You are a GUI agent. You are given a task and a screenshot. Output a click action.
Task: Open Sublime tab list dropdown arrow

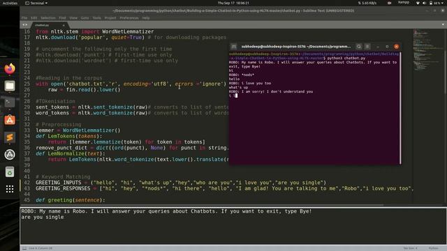pyautogui.click(x=443, y=25)
